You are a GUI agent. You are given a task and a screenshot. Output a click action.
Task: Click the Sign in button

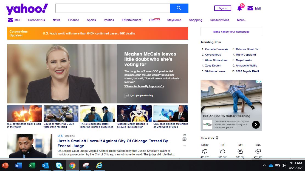[x=223, y=8]
